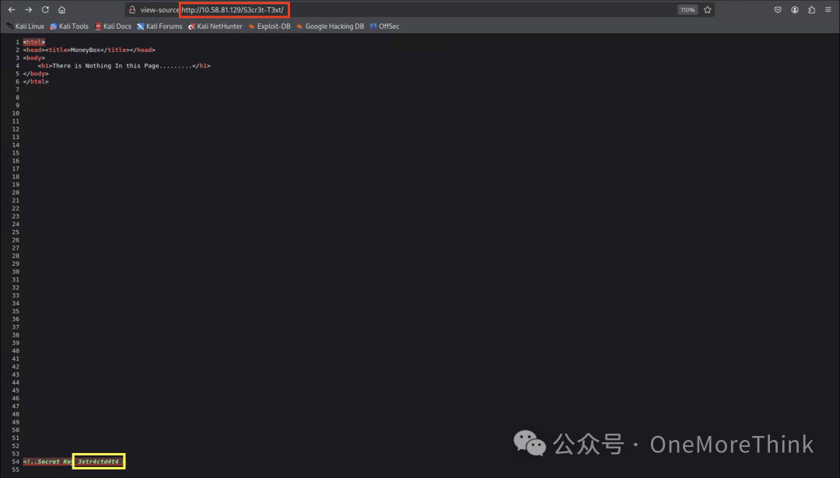Image resolution: width=840 pixels, height=478 pixels.
Task: Open the Firefox home page
Action: 62,9
